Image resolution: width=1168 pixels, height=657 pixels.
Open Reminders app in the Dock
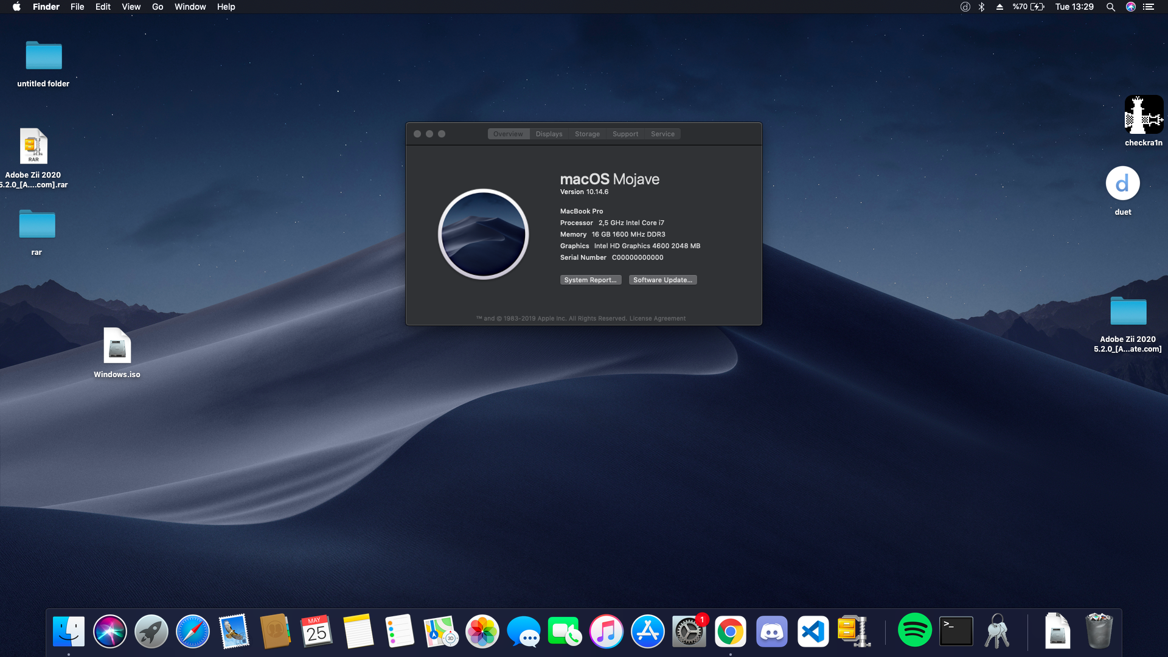click(x=399, y=631)
